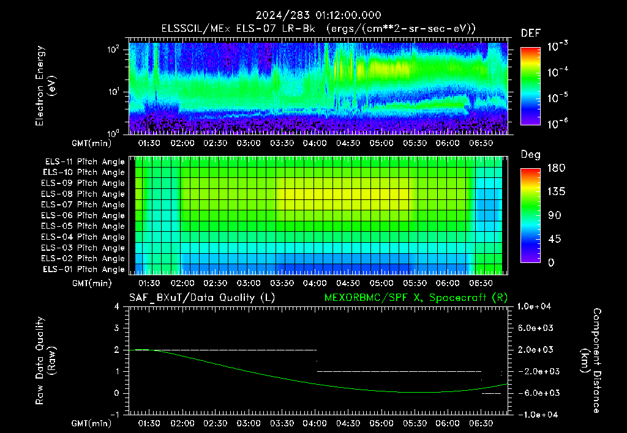Select the ELS-11 Pitch Angle row label
This screenshot has width=627, height=433.
coord(84,162)
